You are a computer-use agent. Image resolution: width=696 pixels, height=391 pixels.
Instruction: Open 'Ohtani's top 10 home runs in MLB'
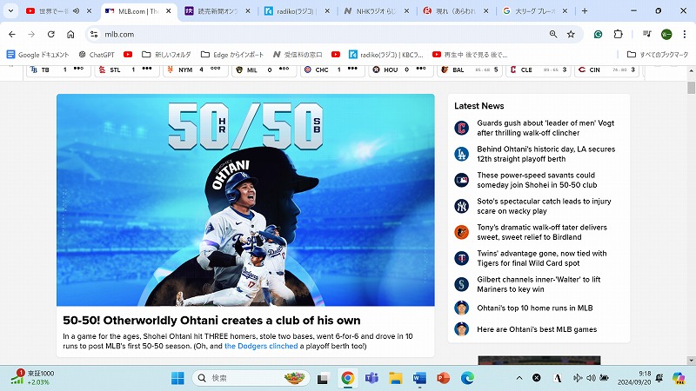point(535,308)
